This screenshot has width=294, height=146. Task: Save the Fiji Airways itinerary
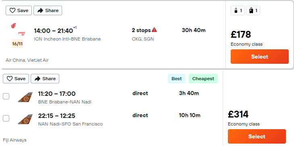pos(16,79)
